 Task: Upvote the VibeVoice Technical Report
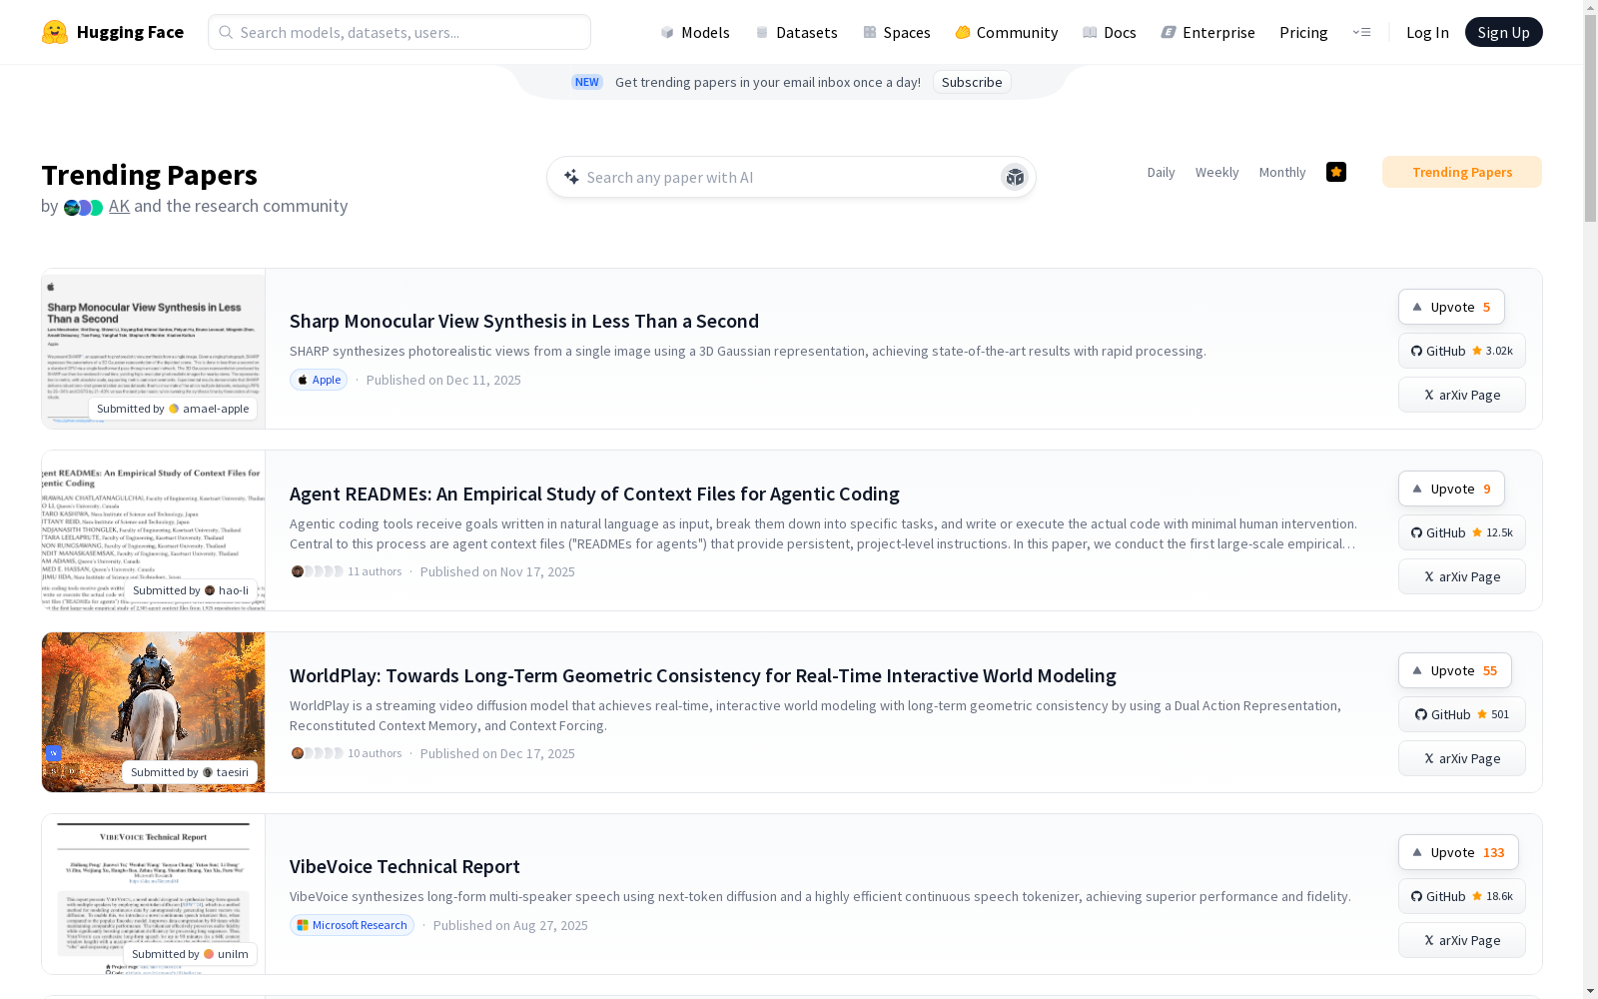coord(1458,852)
